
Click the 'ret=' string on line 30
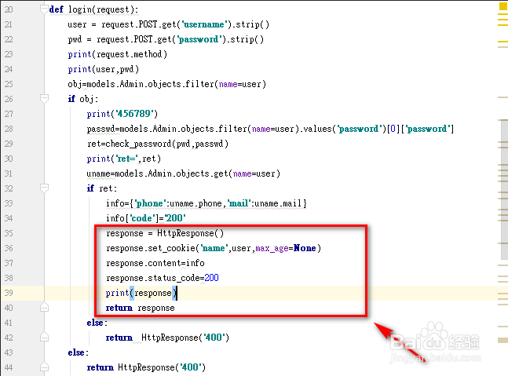click(x=127, y=159)
